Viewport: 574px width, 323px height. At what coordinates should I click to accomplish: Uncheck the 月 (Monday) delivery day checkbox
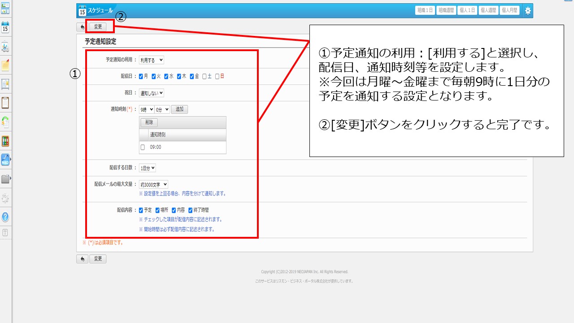pyautogui.click(x=141, y=76)
